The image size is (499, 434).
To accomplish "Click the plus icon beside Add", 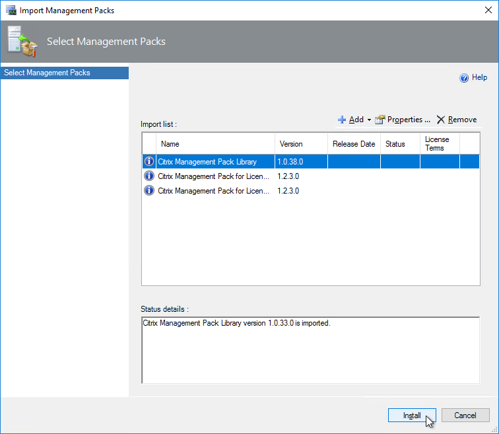I will tap(342, 120).
